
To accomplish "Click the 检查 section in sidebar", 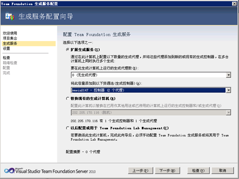I will 6,58.
